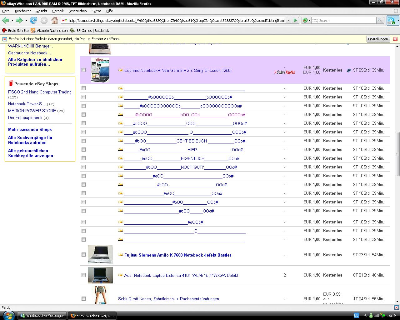Click the DE language indicator in tray
Image resolution: width=400 pixels, height=320 pixels.
point(357,315)
